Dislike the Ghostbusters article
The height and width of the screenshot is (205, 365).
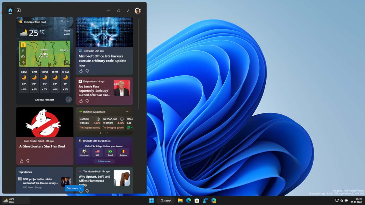[28, 161]
